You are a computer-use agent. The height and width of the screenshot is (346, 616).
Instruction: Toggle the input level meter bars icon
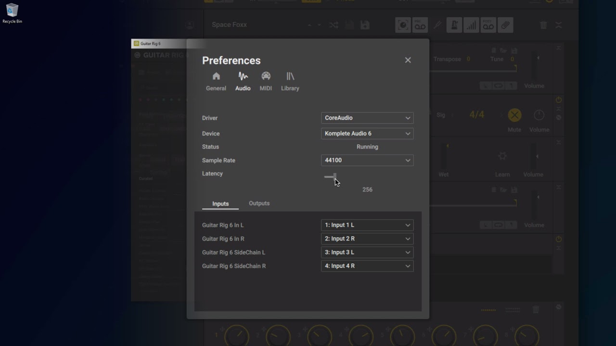click(471, 25)
